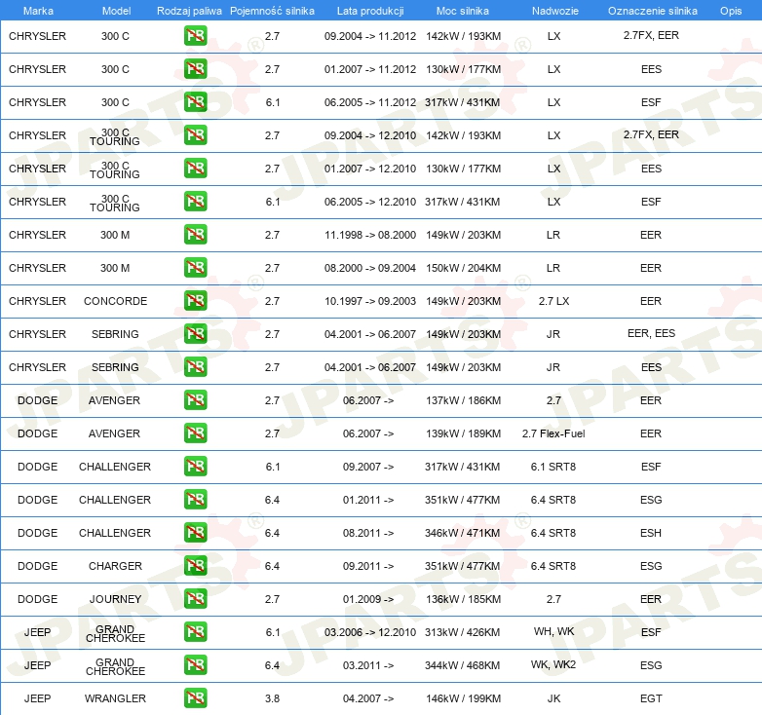
Task: Click the fuel icon for CHALLENGER 6.1 SRT8
Action: [x=195, y=466]
